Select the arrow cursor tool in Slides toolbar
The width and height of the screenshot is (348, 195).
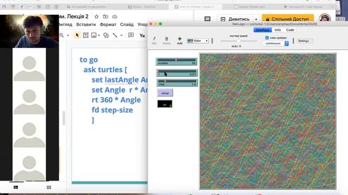77,35
